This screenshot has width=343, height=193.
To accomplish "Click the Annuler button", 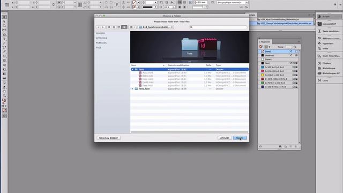I will click(x=225, y=138).
